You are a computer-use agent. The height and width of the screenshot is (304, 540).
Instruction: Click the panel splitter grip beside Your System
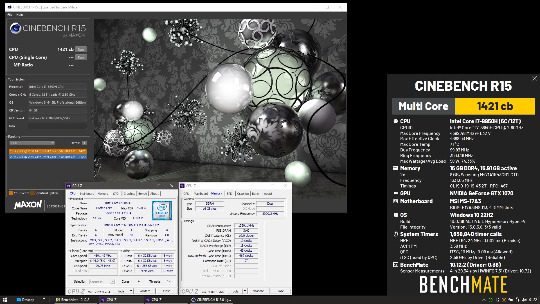(92, 115)
